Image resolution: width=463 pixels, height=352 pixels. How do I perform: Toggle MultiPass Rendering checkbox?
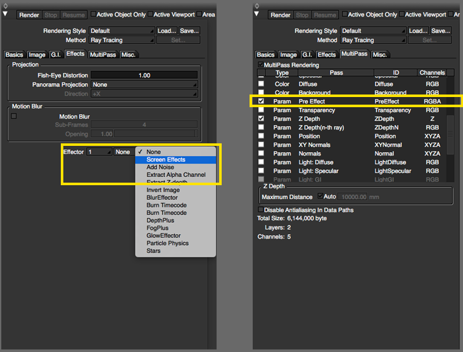point(260,65)
